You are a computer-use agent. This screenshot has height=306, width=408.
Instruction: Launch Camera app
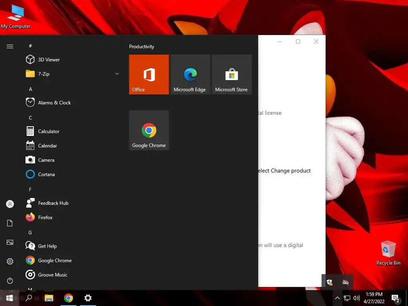[73, 160]
